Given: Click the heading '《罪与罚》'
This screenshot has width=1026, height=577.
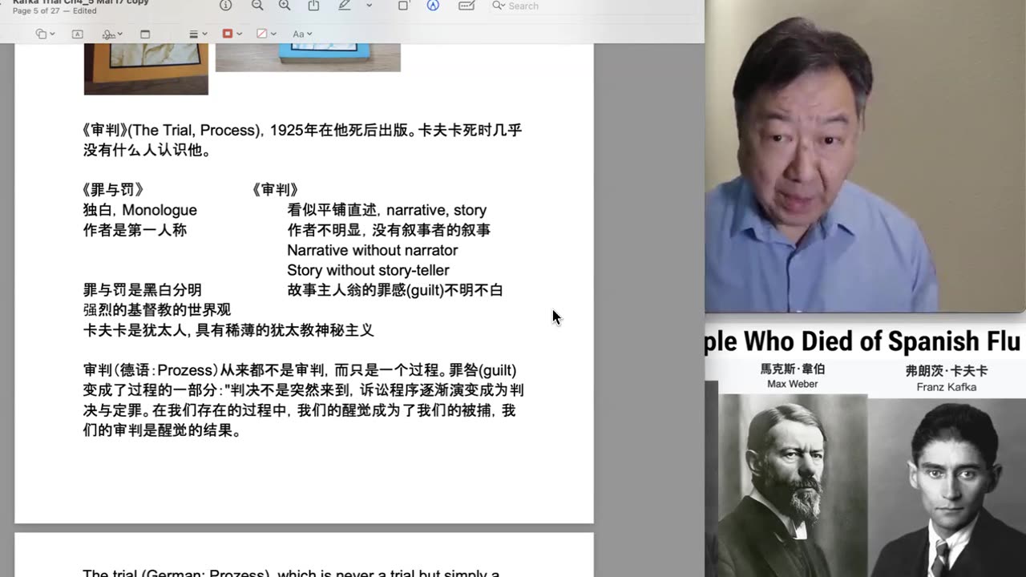Looking at the screenshot, I should (x=113, y=190).
